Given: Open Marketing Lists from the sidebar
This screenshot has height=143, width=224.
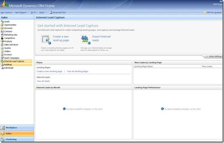Looking at the screenshot, I should tap(11, 35).
